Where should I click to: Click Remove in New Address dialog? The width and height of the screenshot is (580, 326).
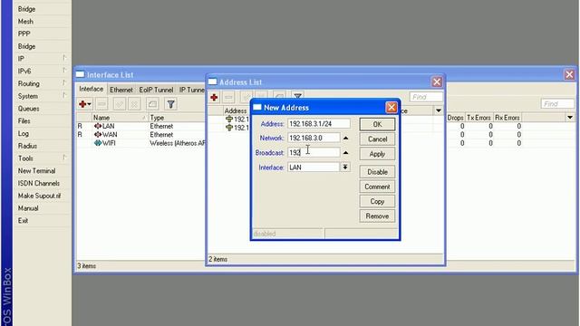pyautogui.click(x=377, y=216)
